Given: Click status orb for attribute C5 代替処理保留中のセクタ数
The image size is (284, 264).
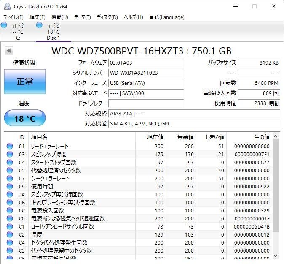Looking at the screenshot, I should (x=10, y=250).
